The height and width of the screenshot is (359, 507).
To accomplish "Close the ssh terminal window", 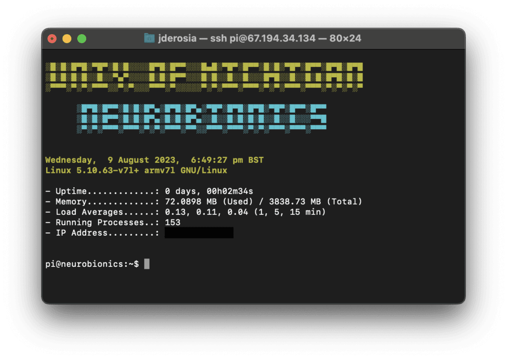I will (x=52, y=39).
